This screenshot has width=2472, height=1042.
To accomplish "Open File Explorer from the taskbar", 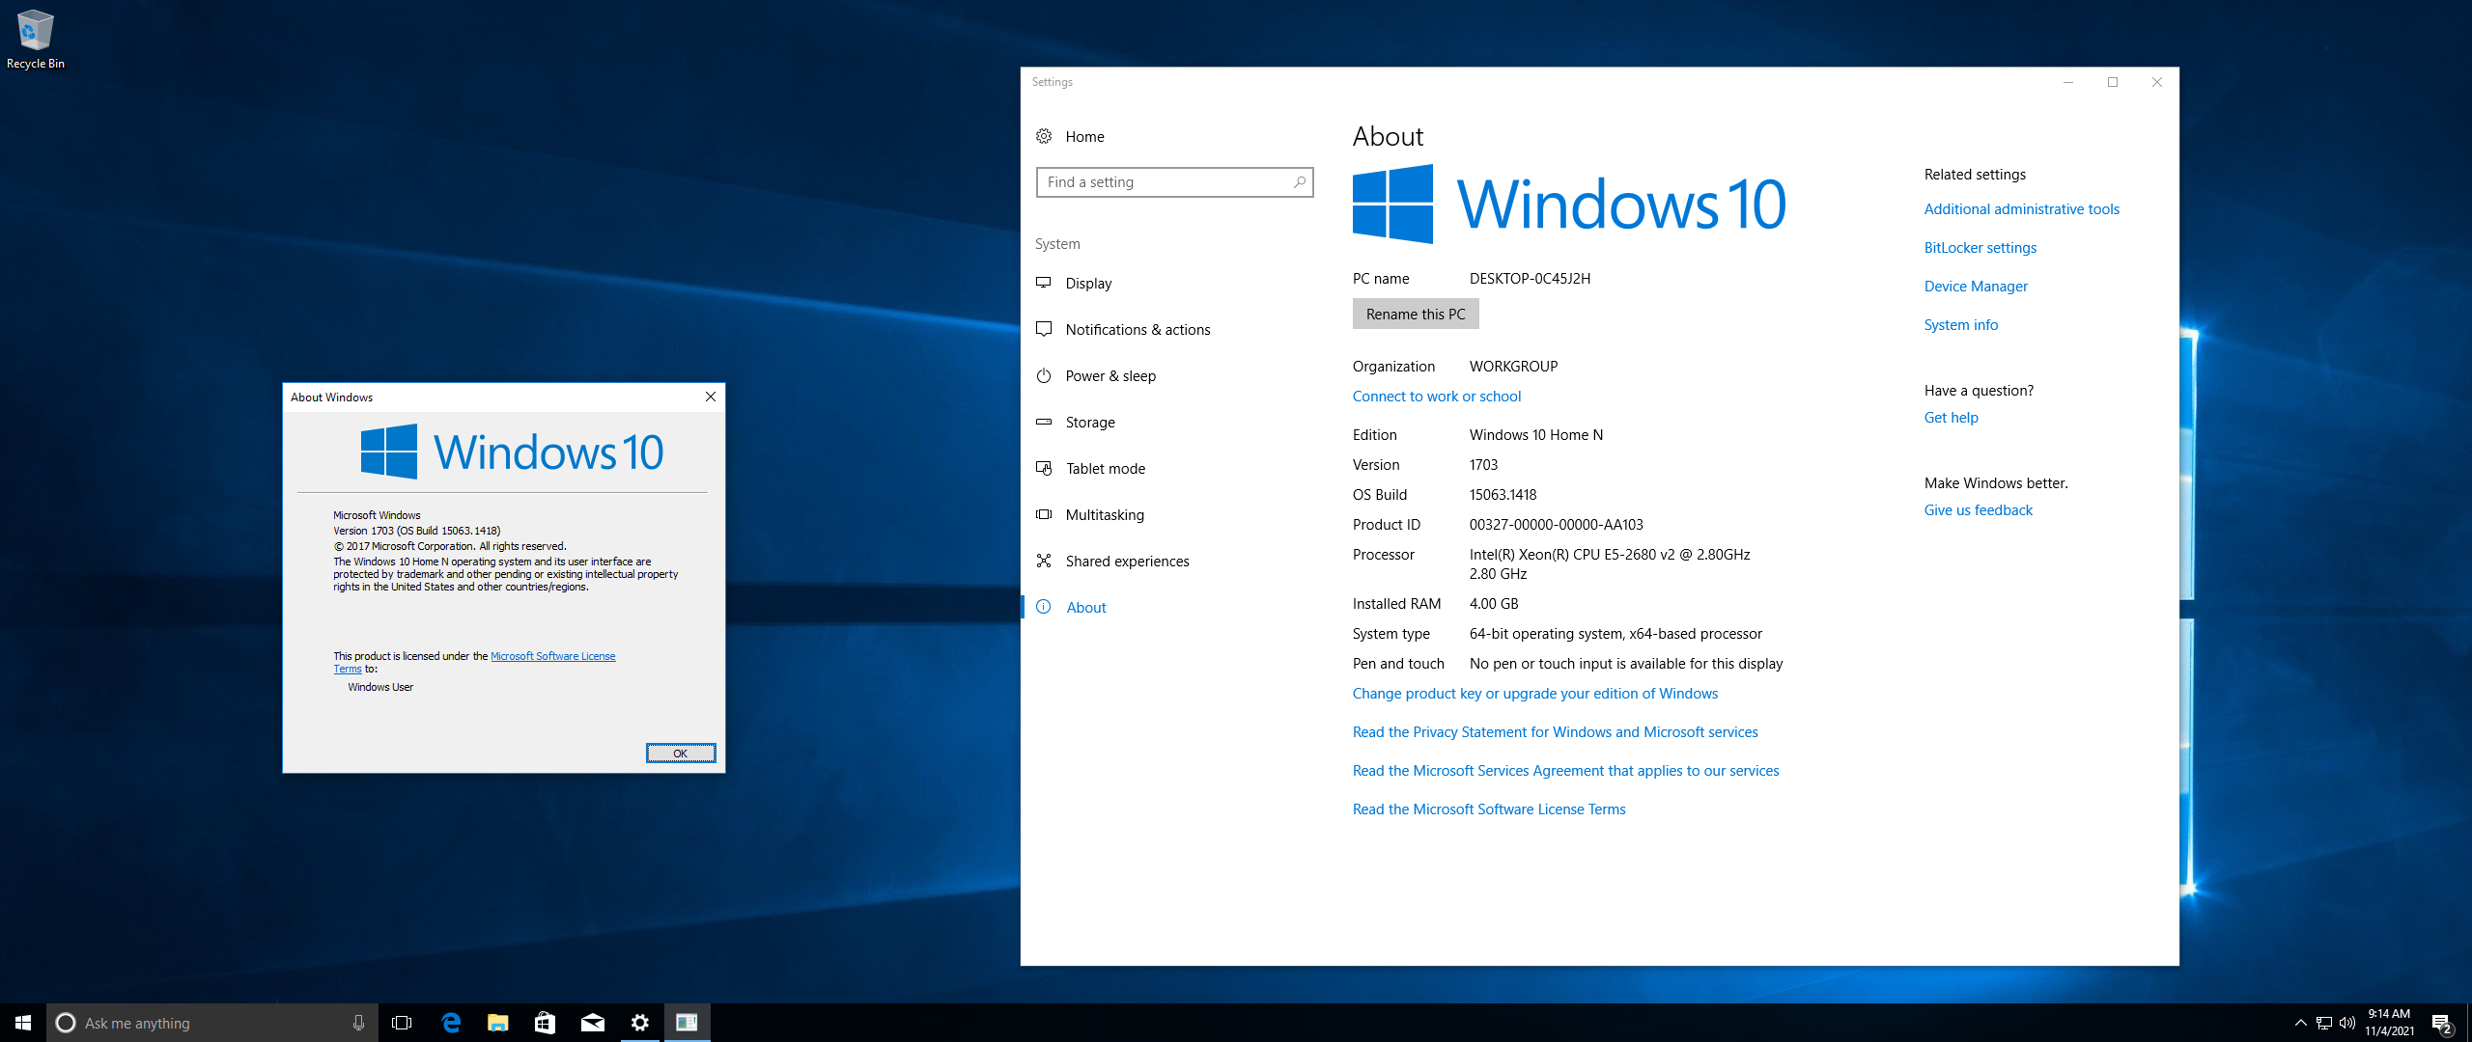I will [497, 1023].
